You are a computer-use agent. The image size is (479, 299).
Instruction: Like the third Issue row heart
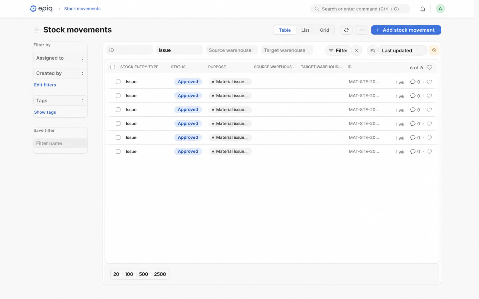pyautogui.click(x=429, y=110)
